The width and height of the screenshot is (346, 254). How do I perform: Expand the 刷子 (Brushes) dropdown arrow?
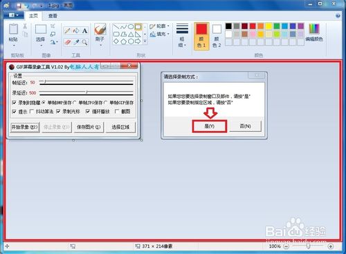coord(100,45)
